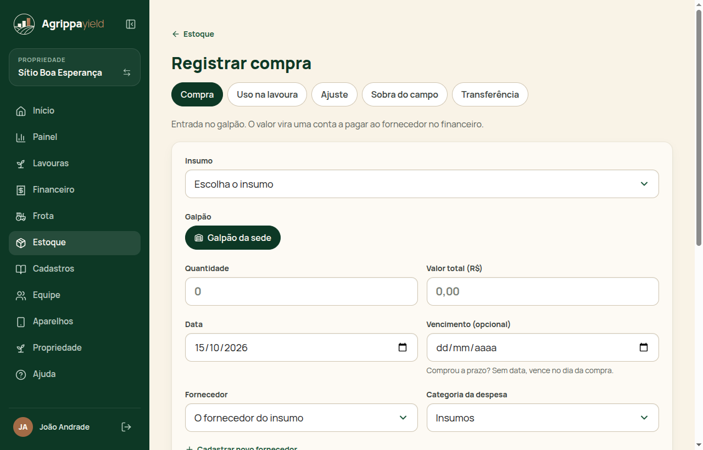Focus the Quantidade input field
The image size is (703, 450).
[x=301, y=291]
